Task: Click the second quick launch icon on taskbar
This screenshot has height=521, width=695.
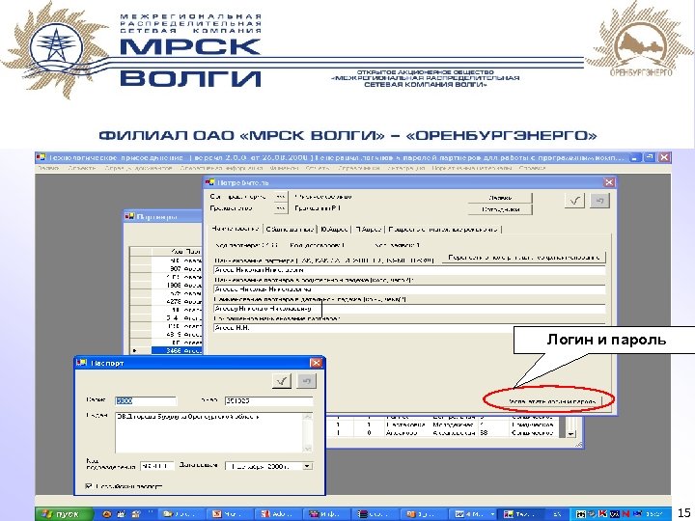Action: click(x=122, y=514)
